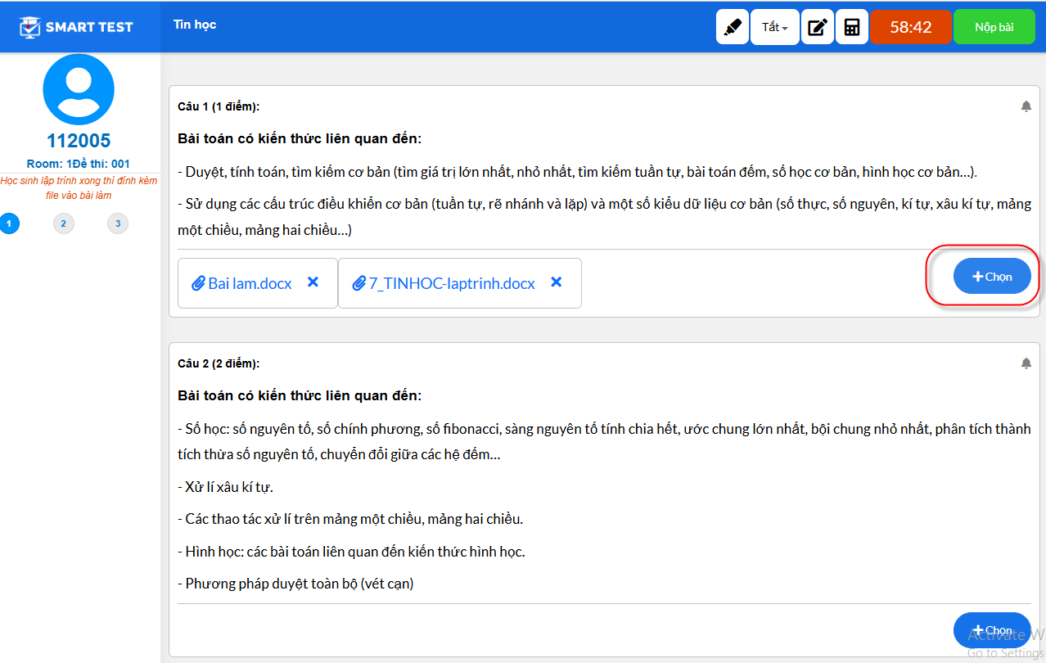Image resolution: width=1046 pixels, height=663 pixels.
Task: Go to question 3 in the navigator
Action: (118, 223)
